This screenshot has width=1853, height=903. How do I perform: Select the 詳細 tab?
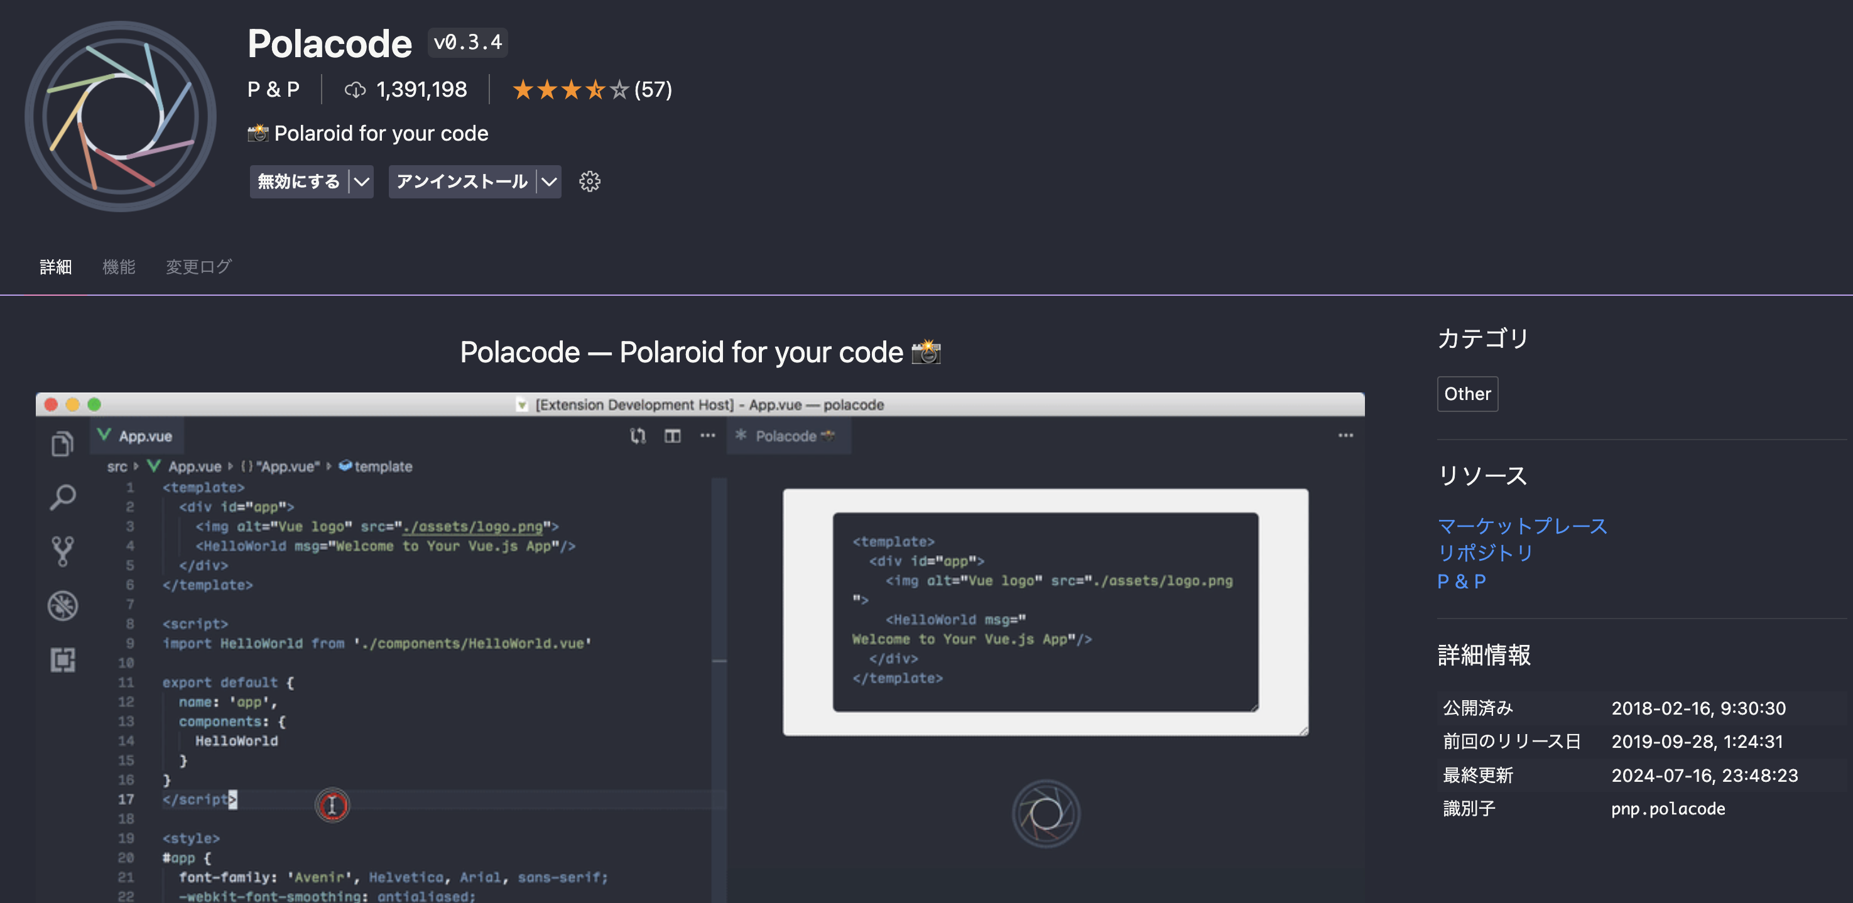pos(55,267)
